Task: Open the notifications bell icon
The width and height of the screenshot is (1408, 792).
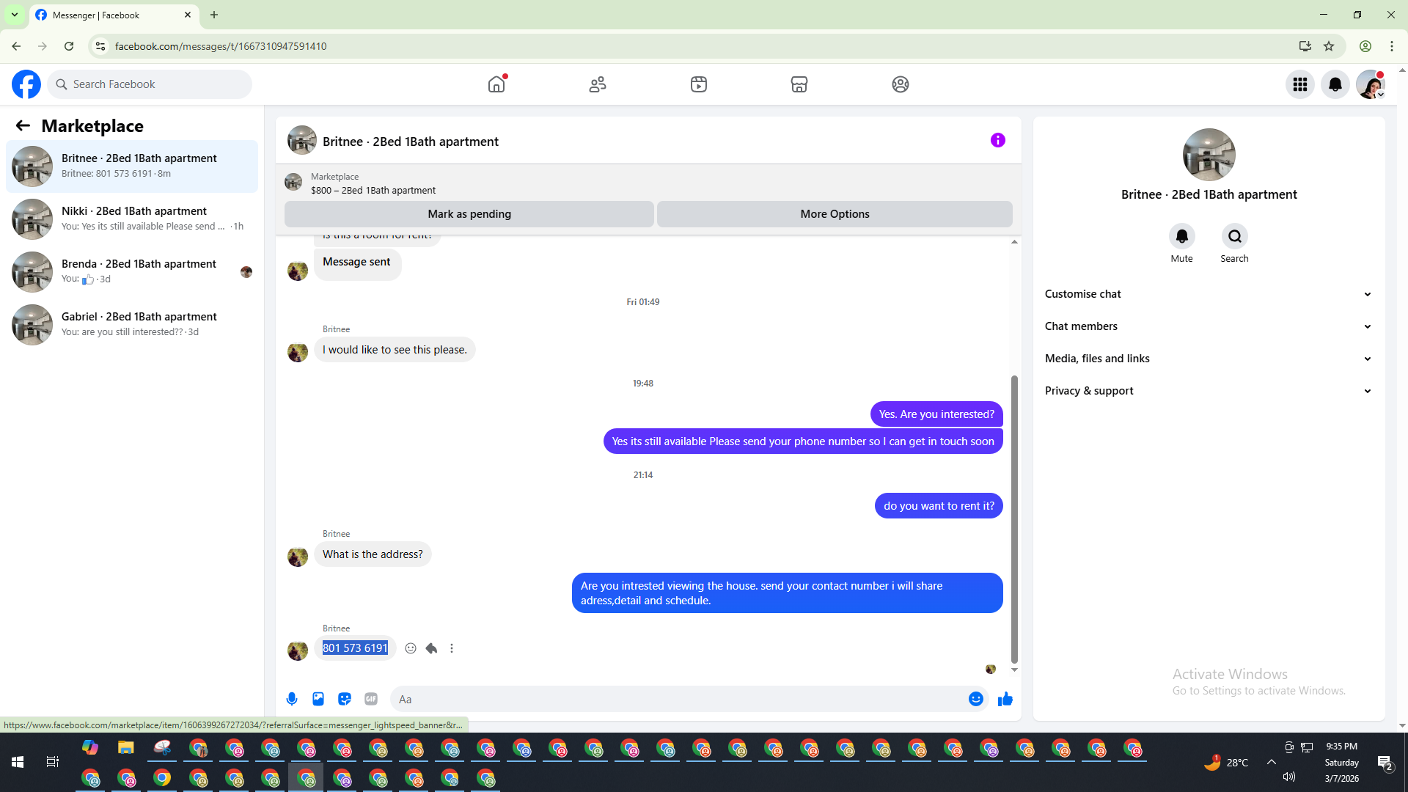Action: [1335, 84]
